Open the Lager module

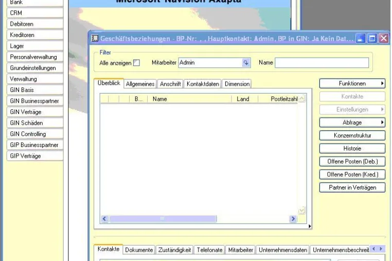tap(35, 46)
